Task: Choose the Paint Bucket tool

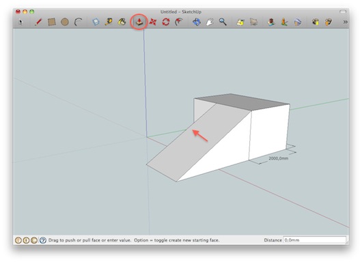Action: click(x=122, y=22)
